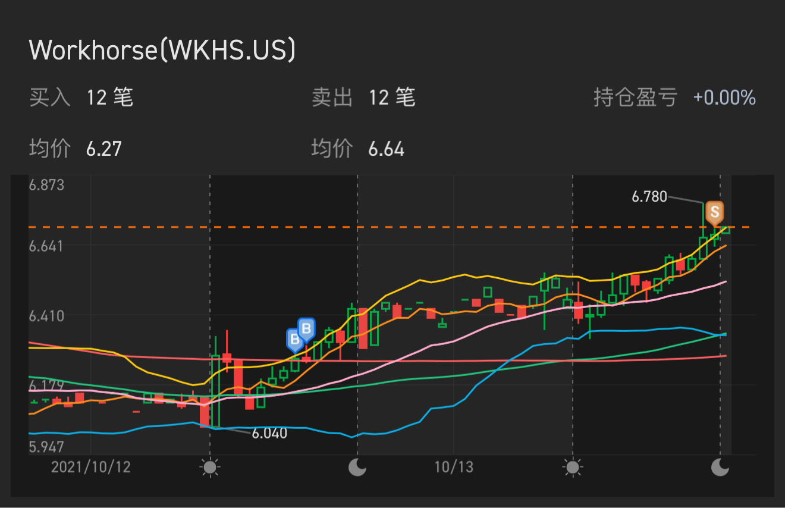The image size is (785, 508).
Task: Click the moon icon at the chart's end
Action: click(720, 468)
